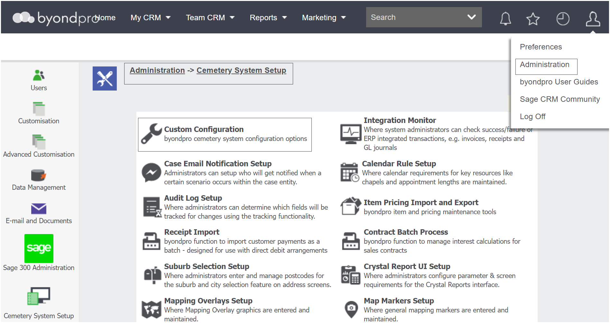Select Preferences from user menu
This screenshot has width=610, height=323.
(x=541, y=47)
